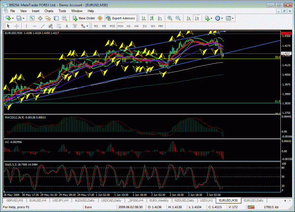Select the trendline drawing tool

[x=42, y=26]
